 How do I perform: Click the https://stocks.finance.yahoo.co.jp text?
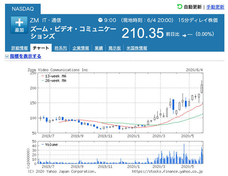[x=167, y=171]
